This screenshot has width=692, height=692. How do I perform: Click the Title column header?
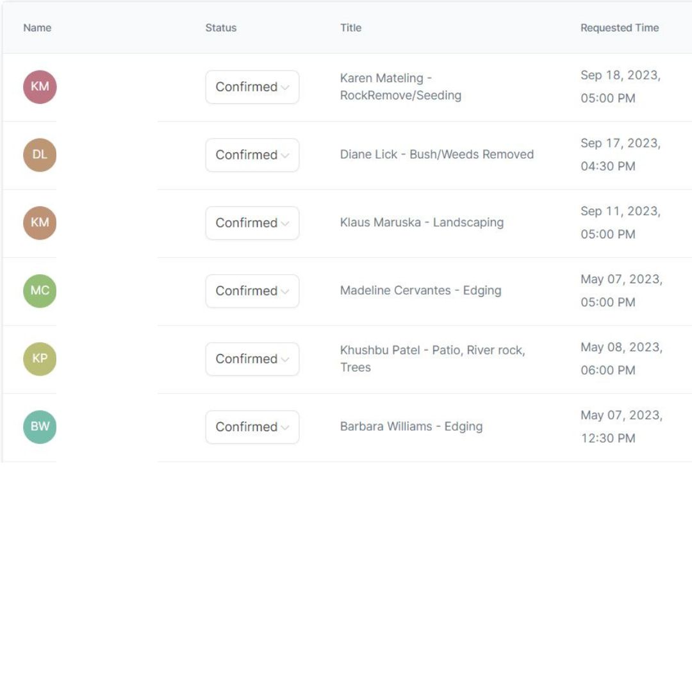tap(350, 28)
